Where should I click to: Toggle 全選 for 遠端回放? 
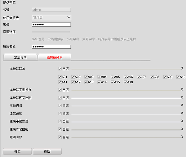pyautogui.click(x=60, y=137)
